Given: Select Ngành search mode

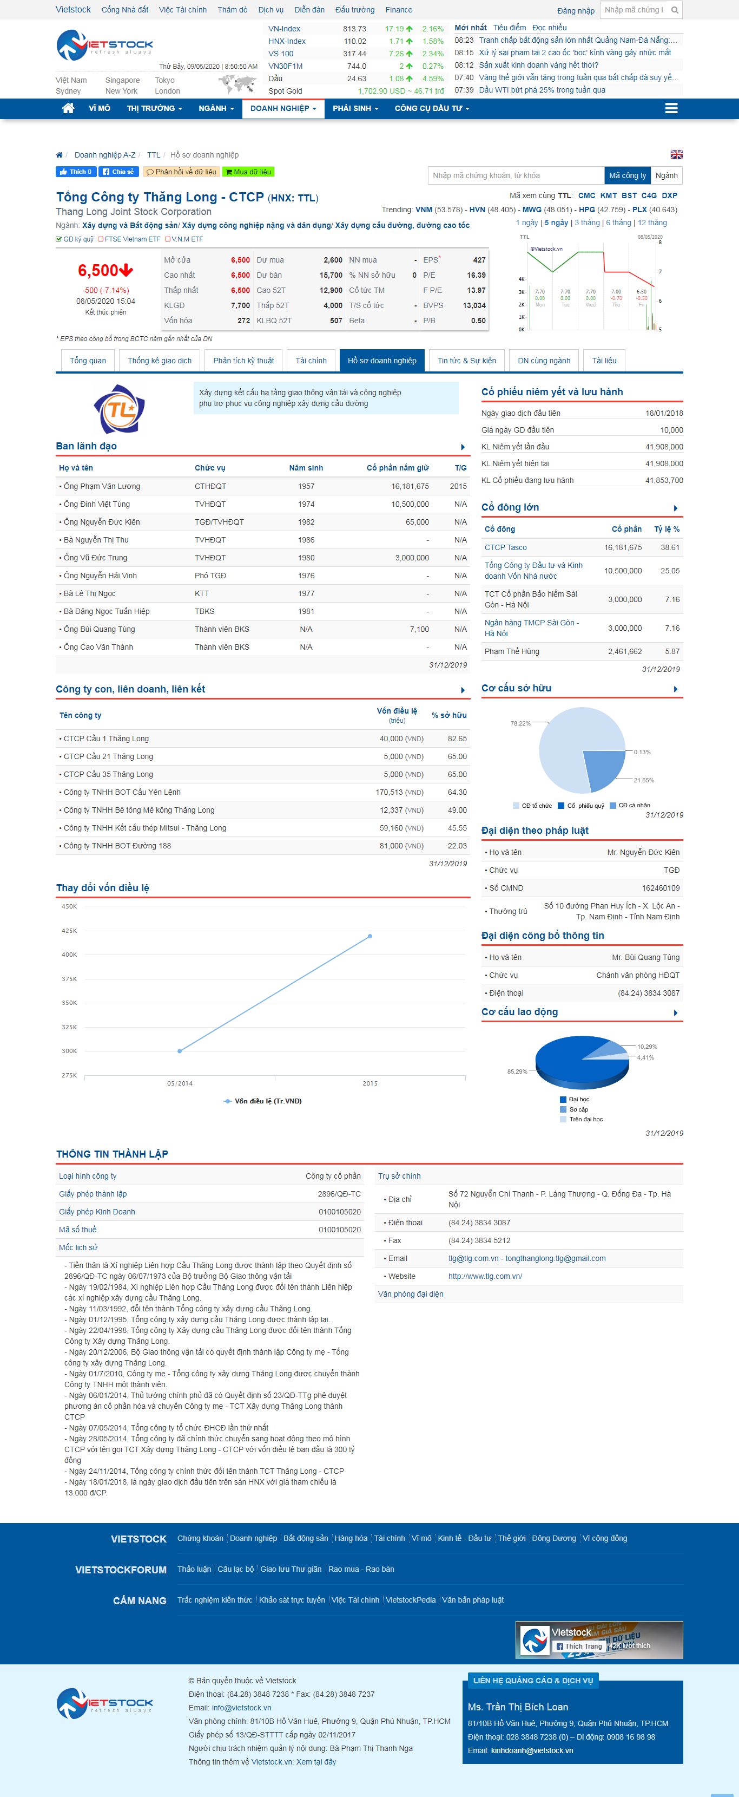Looking at the screenshot, I should (x=667, y=175).
